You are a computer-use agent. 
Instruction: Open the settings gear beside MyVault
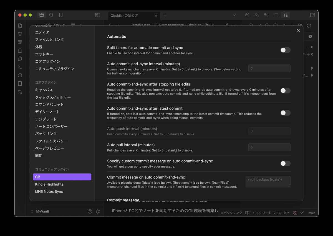[x=98, y=211]
